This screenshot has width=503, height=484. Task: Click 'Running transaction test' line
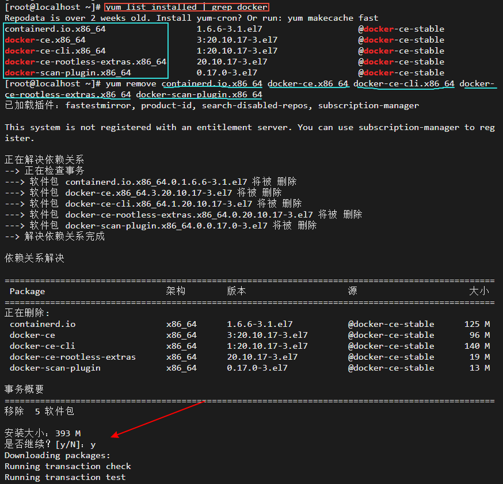coord(65,477)
